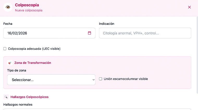Click the magnifier icon beside Hallazgos Colposcópicos

point(6,97)
